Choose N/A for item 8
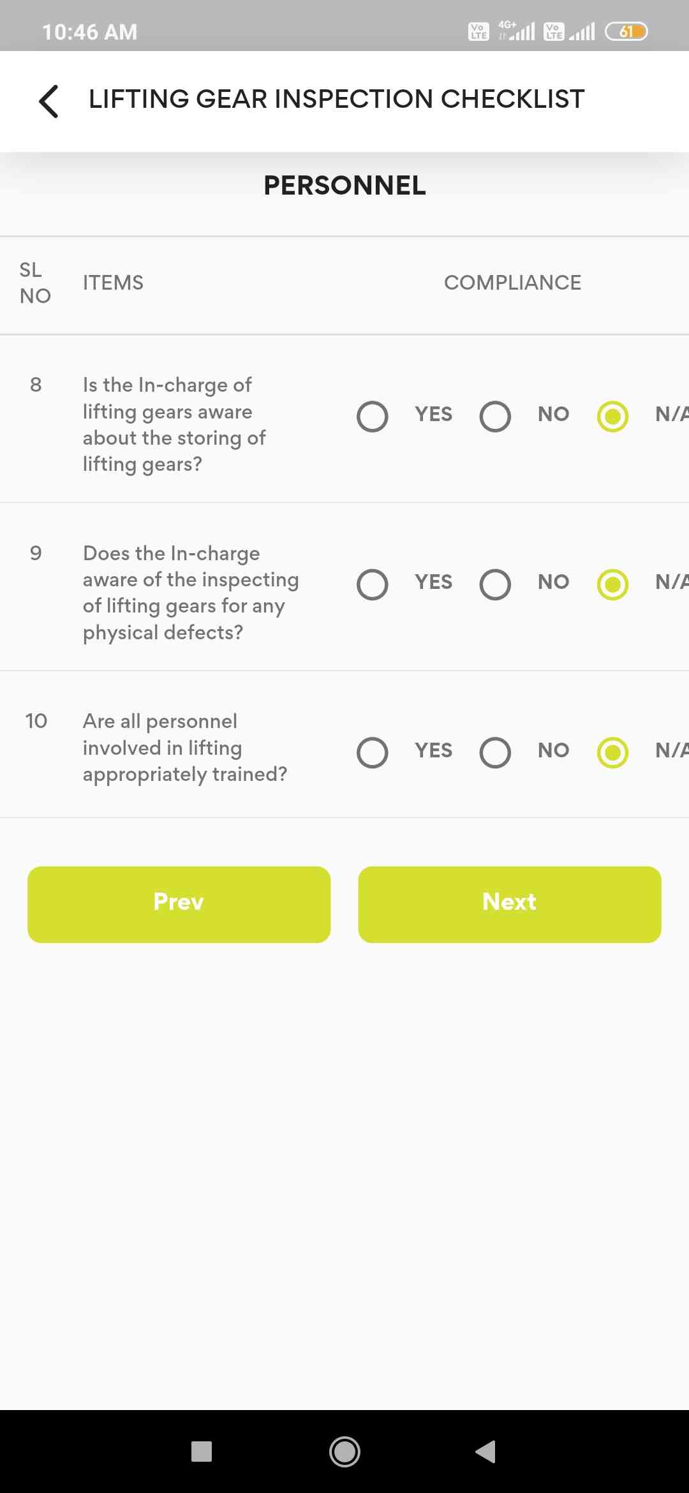689x1493 pixels. (x=612, y=417)
